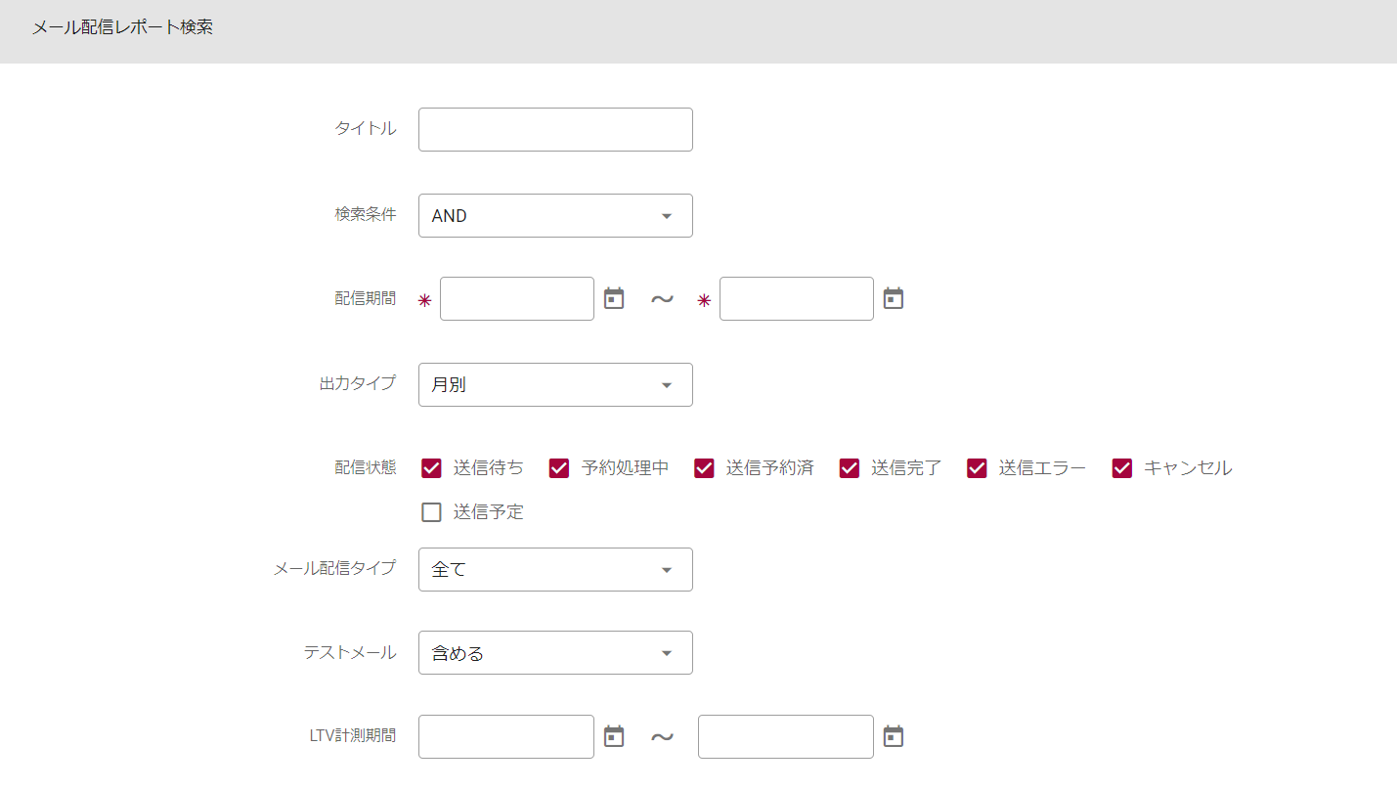The width and height of the screenshot is (1397, 790).
Task: Uncheck the 送信待ち checkbox
Action: click(x=431, y=468)
